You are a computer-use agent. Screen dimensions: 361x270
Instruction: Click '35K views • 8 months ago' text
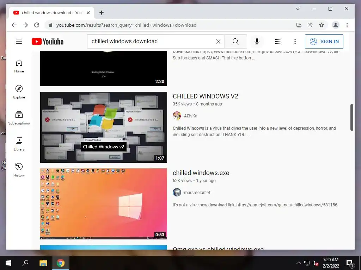[197, 104]
